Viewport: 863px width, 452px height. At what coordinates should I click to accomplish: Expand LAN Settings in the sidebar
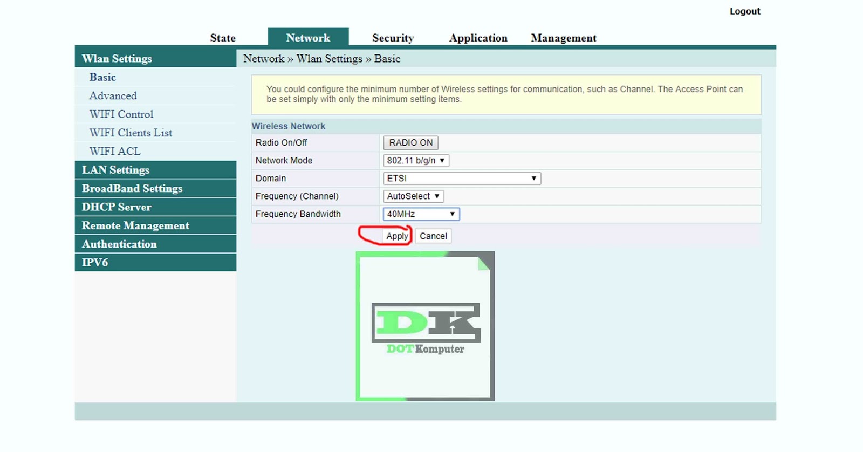pos(155,170)
